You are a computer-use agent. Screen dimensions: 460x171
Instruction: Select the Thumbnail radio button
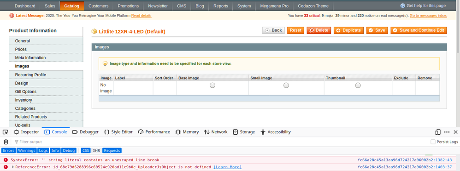click(x=358, y=85)
